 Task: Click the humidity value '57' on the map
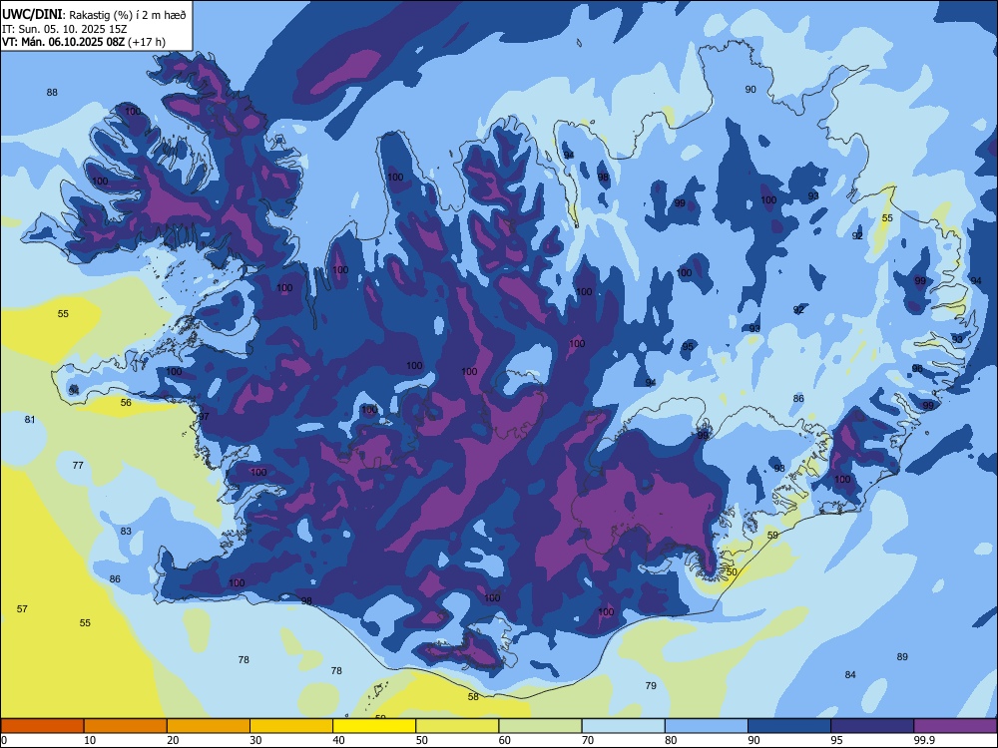click(x=22, y=608)
